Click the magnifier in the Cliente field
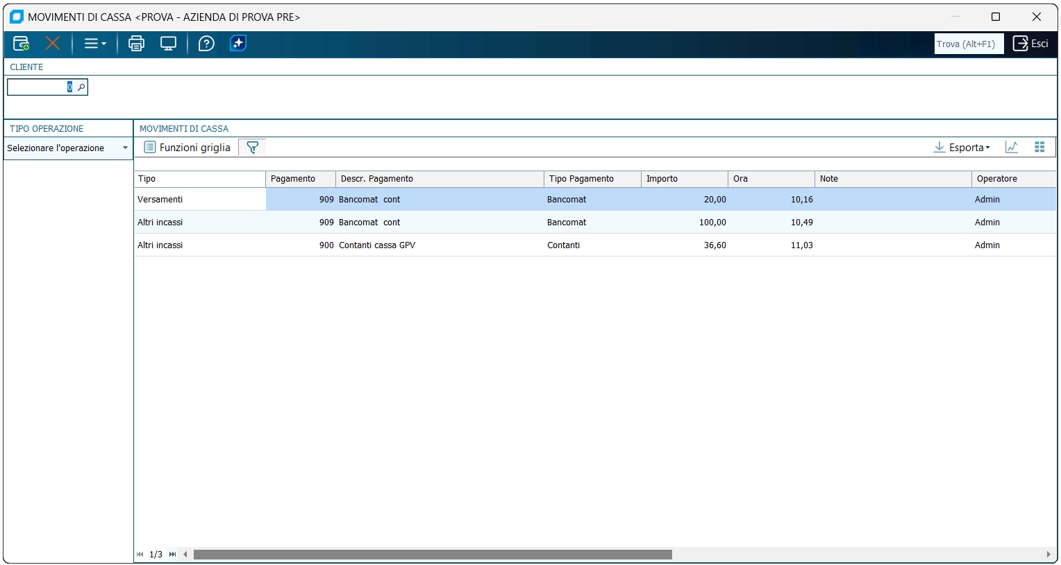 81,87
